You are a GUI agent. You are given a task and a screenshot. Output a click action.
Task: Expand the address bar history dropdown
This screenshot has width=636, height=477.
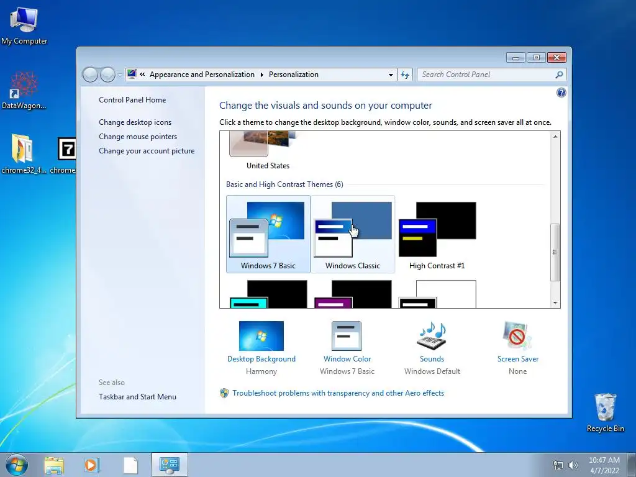pos(391,75)
